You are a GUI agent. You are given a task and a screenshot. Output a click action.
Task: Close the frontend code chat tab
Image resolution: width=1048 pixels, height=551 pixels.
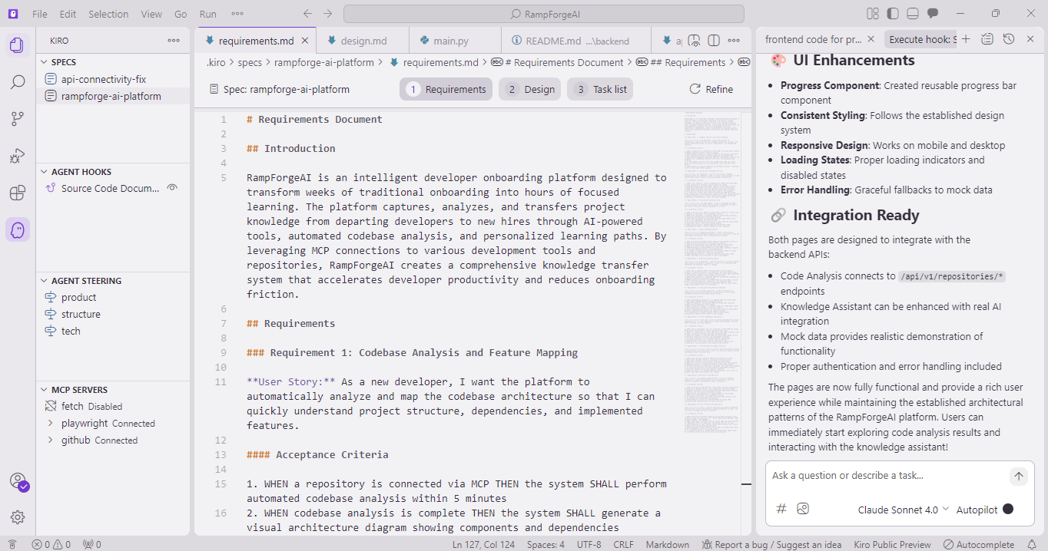(871, 39)
